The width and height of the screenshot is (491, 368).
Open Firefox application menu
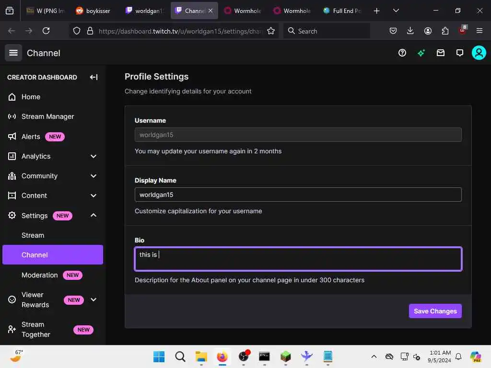479,31
